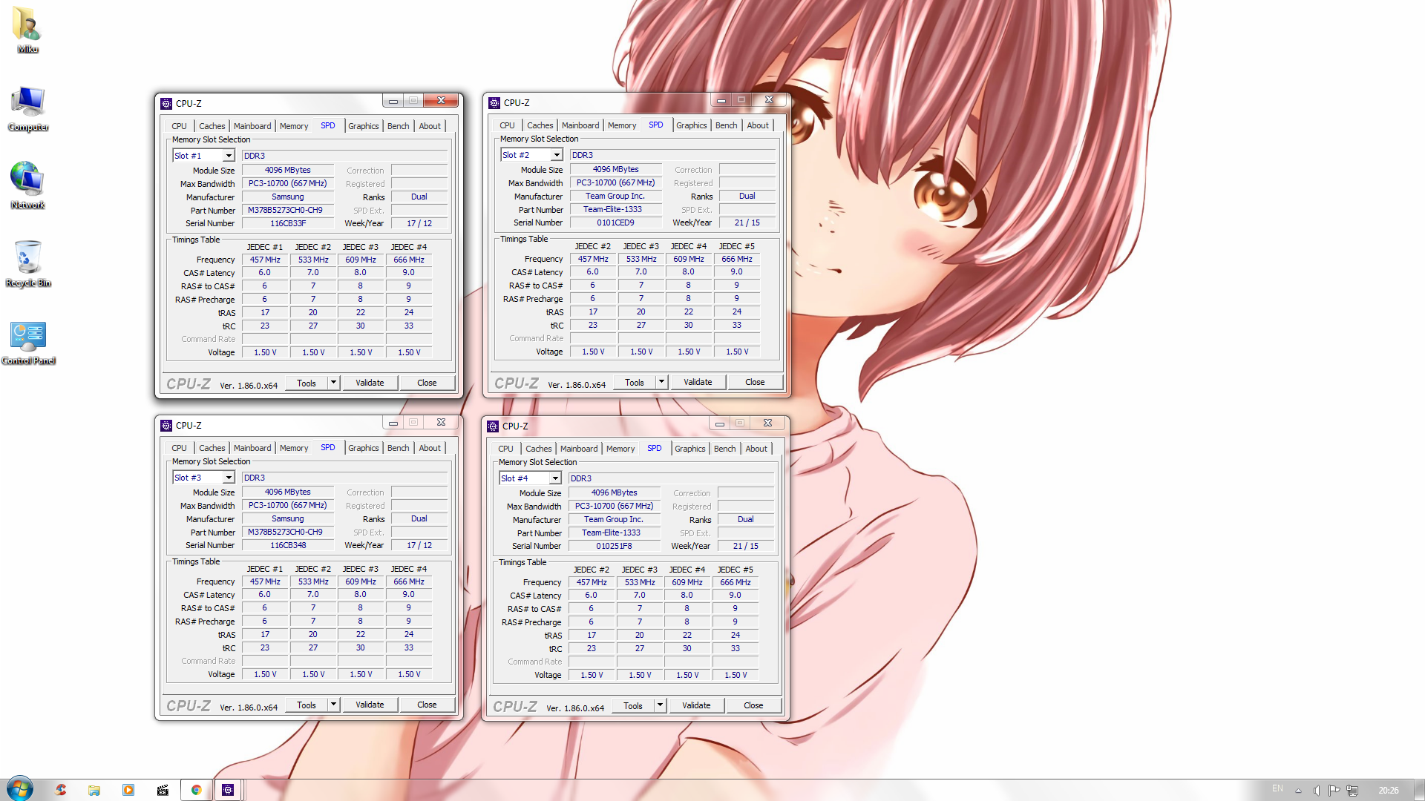Switch to Google Chrome in the taskbar

[x=197, y=790]
